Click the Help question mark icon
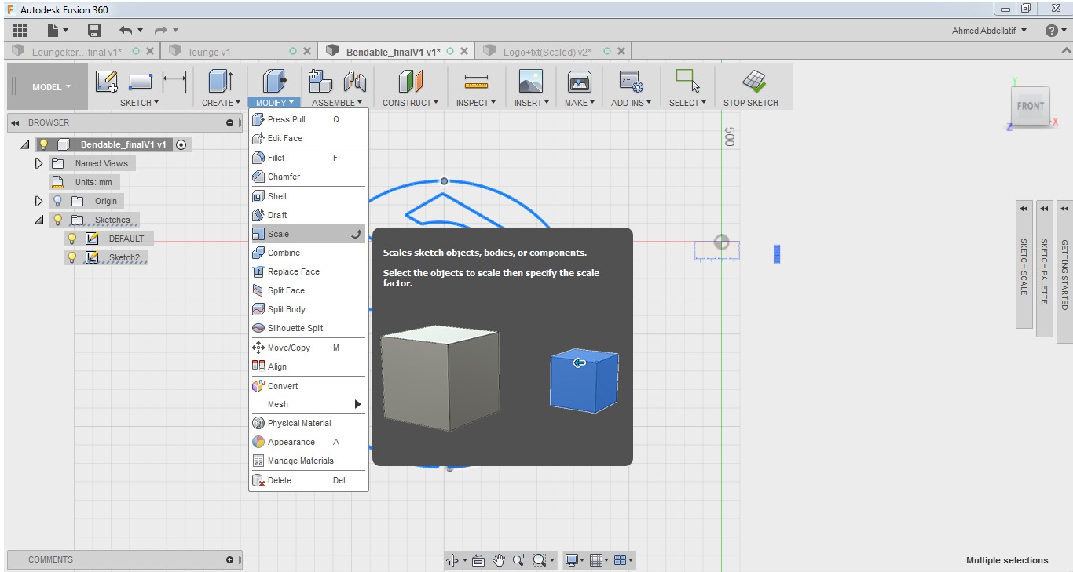Image resolution: width=1073 pixels, height=572 pixels. [x=1052, y=31]
